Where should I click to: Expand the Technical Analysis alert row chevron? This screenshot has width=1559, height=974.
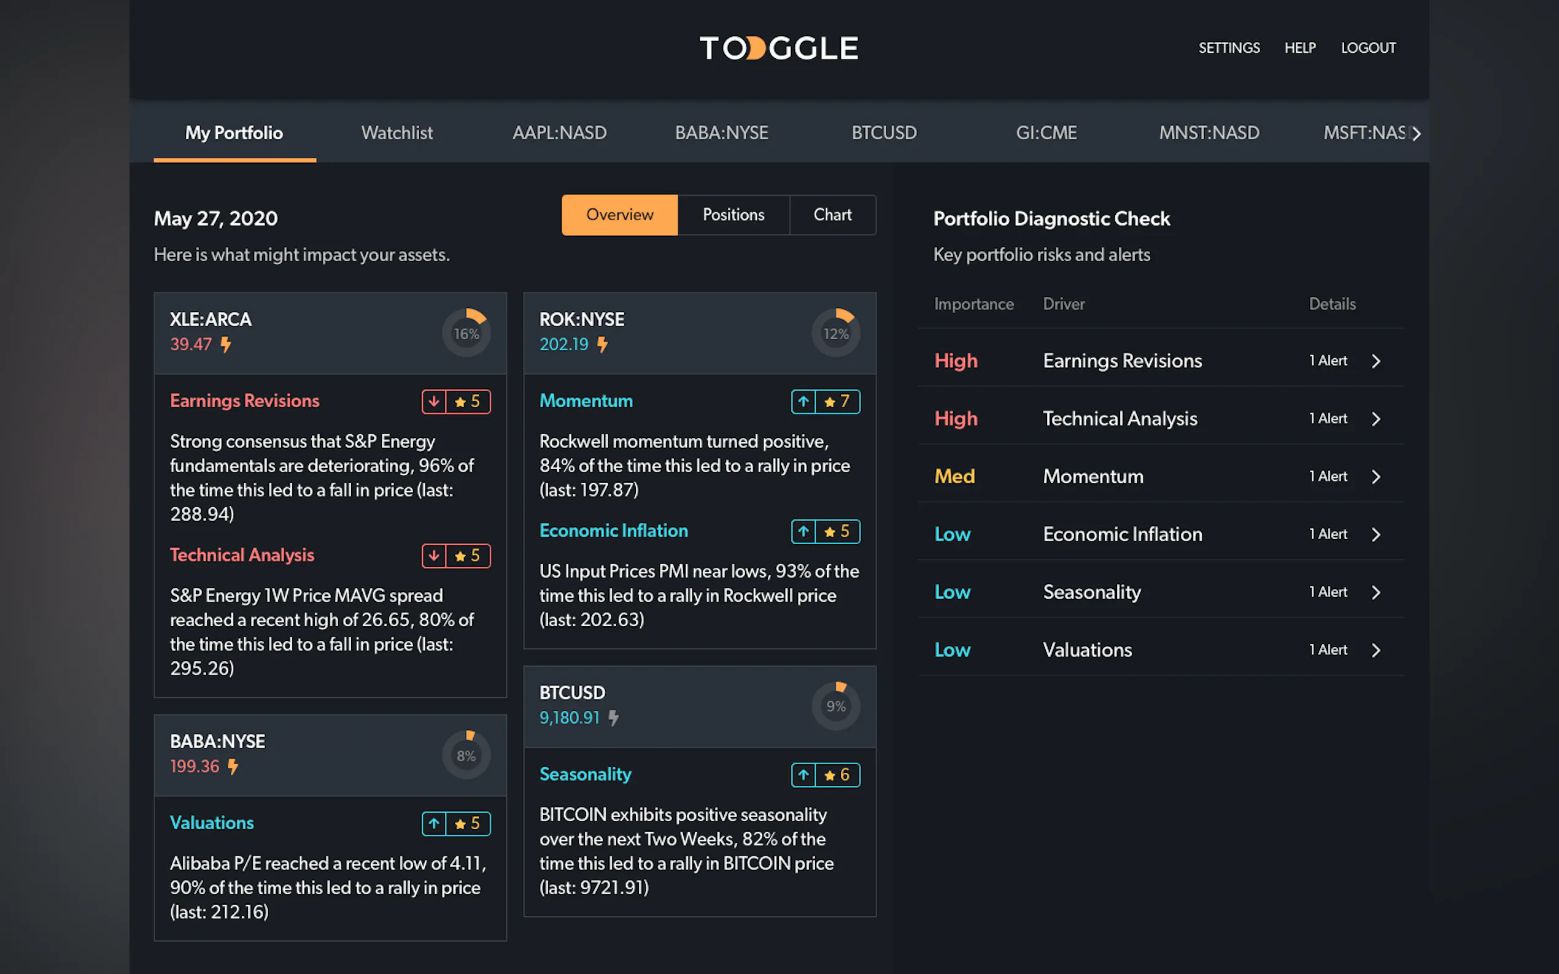coord(1376,419)
